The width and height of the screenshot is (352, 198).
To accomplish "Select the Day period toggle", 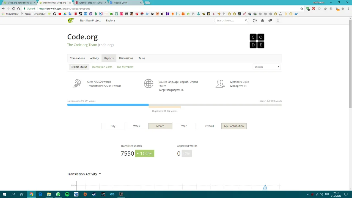I will 113,126.
